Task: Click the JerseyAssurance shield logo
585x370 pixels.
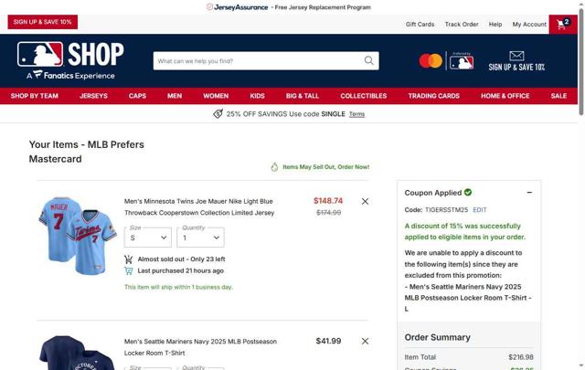Action: click(209, 6)
